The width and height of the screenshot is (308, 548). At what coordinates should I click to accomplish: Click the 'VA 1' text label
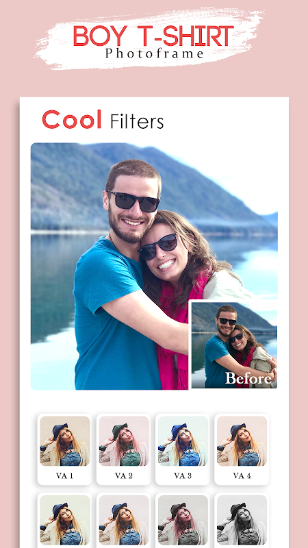pyautogui.click(x=64, y=475)
